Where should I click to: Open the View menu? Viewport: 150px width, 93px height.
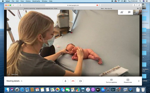[22, 1]
